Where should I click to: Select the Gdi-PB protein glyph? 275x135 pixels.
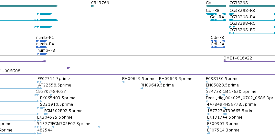coord(218,41)
